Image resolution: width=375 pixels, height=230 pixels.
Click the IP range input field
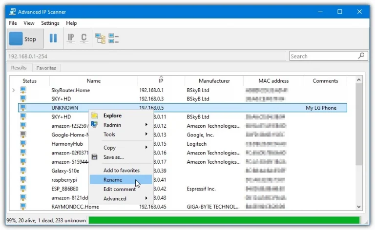coord(146,56)
